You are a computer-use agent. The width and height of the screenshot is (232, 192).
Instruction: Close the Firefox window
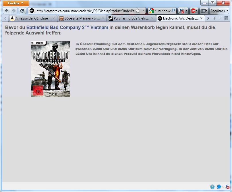(x=223, y=3)
